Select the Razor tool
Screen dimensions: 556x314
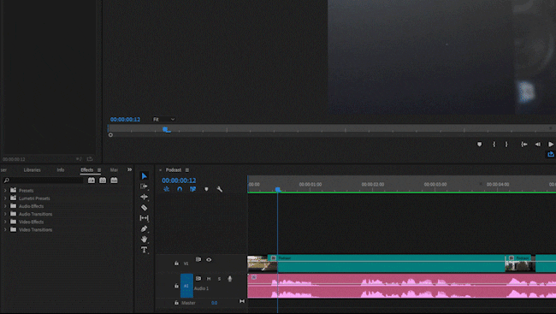point(144,208)
